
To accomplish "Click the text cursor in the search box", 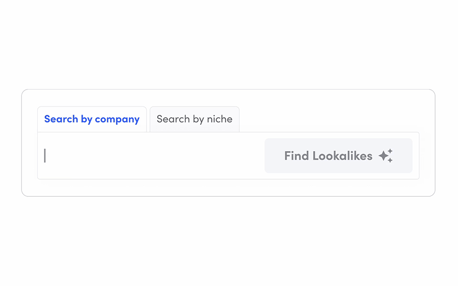I will coord(45,156).
